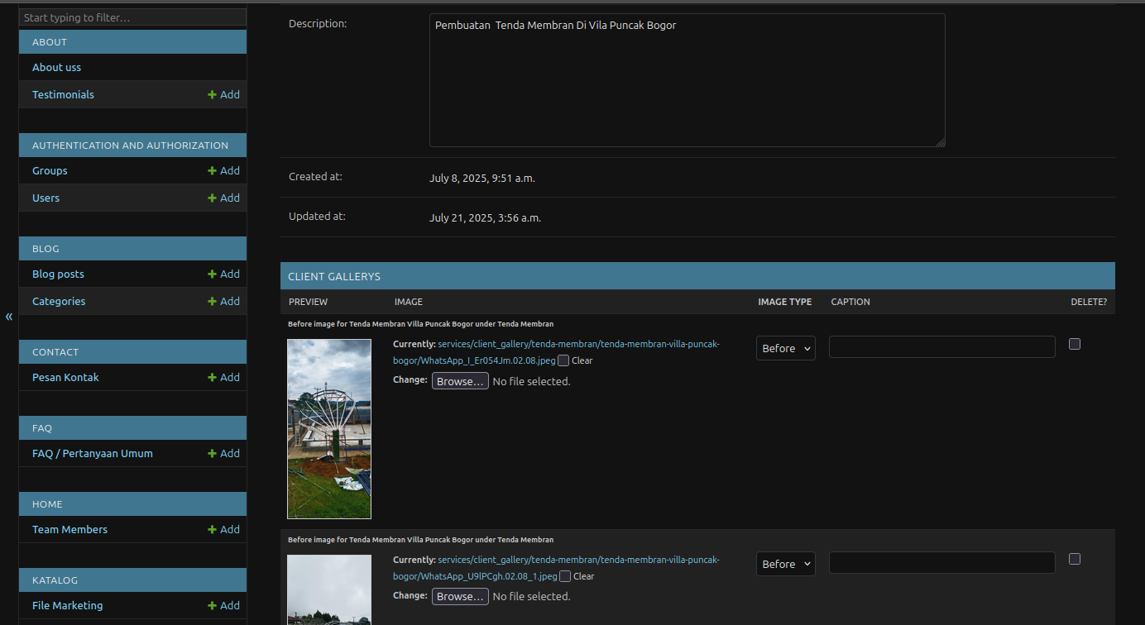Click the plus icon beside Groups
The height and width of the screenshot is (625, 1145).
(x=223, y=170)
